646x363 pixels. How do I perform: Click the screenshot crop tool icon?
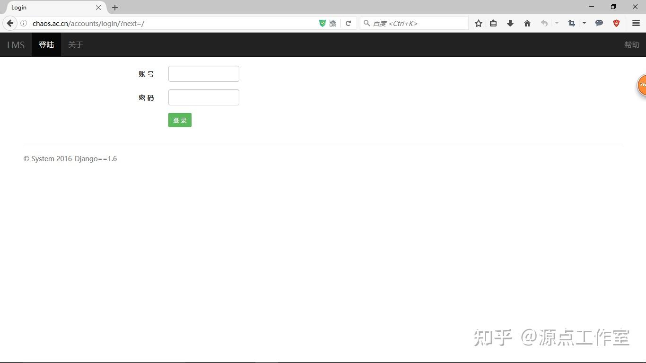click(x=571, y=23)
